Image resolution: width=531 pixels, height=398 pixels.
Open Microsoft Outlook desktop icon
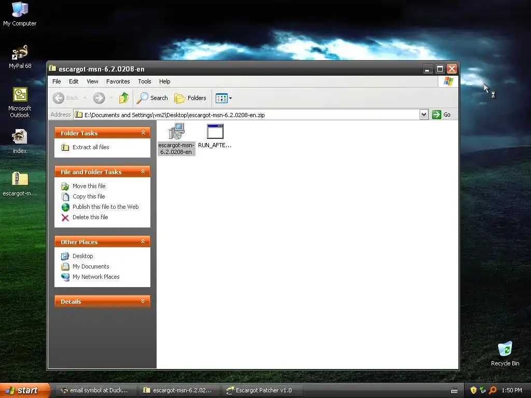[x=20, y=103]
